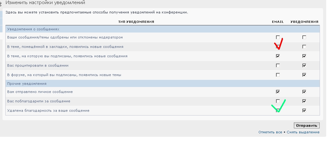This screenshot has width=330, height=144.
Task: Disable board notification for removed thanks
Action: coord(304,111)
